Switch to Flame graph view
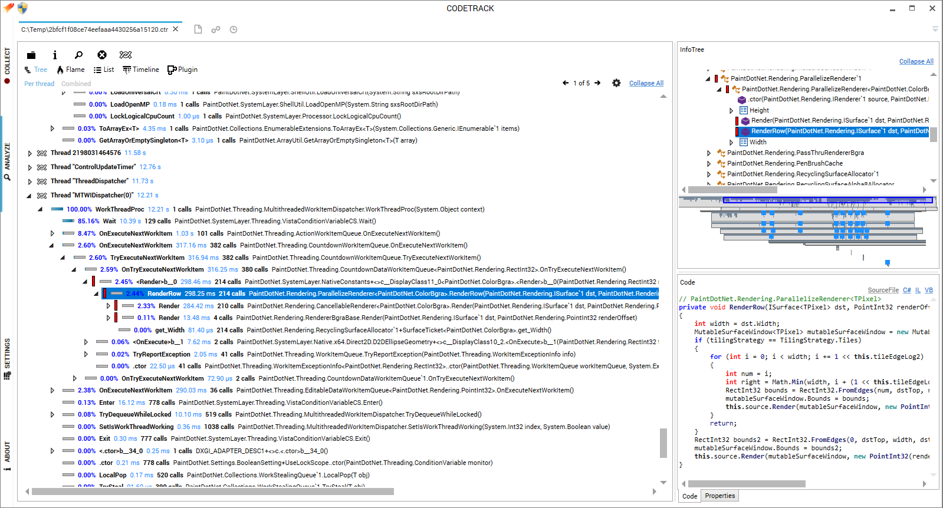 [x=70, y=70]
